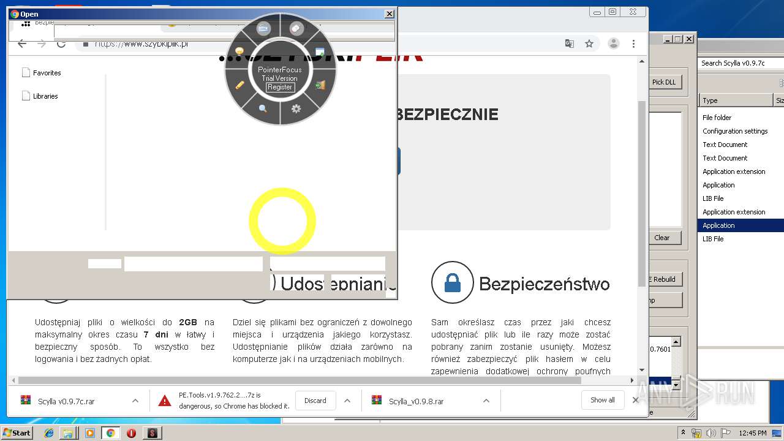Viewport: 784px width, 441px height.
Task: Click the Pick DLL button
Action: (x=664, y=82)
